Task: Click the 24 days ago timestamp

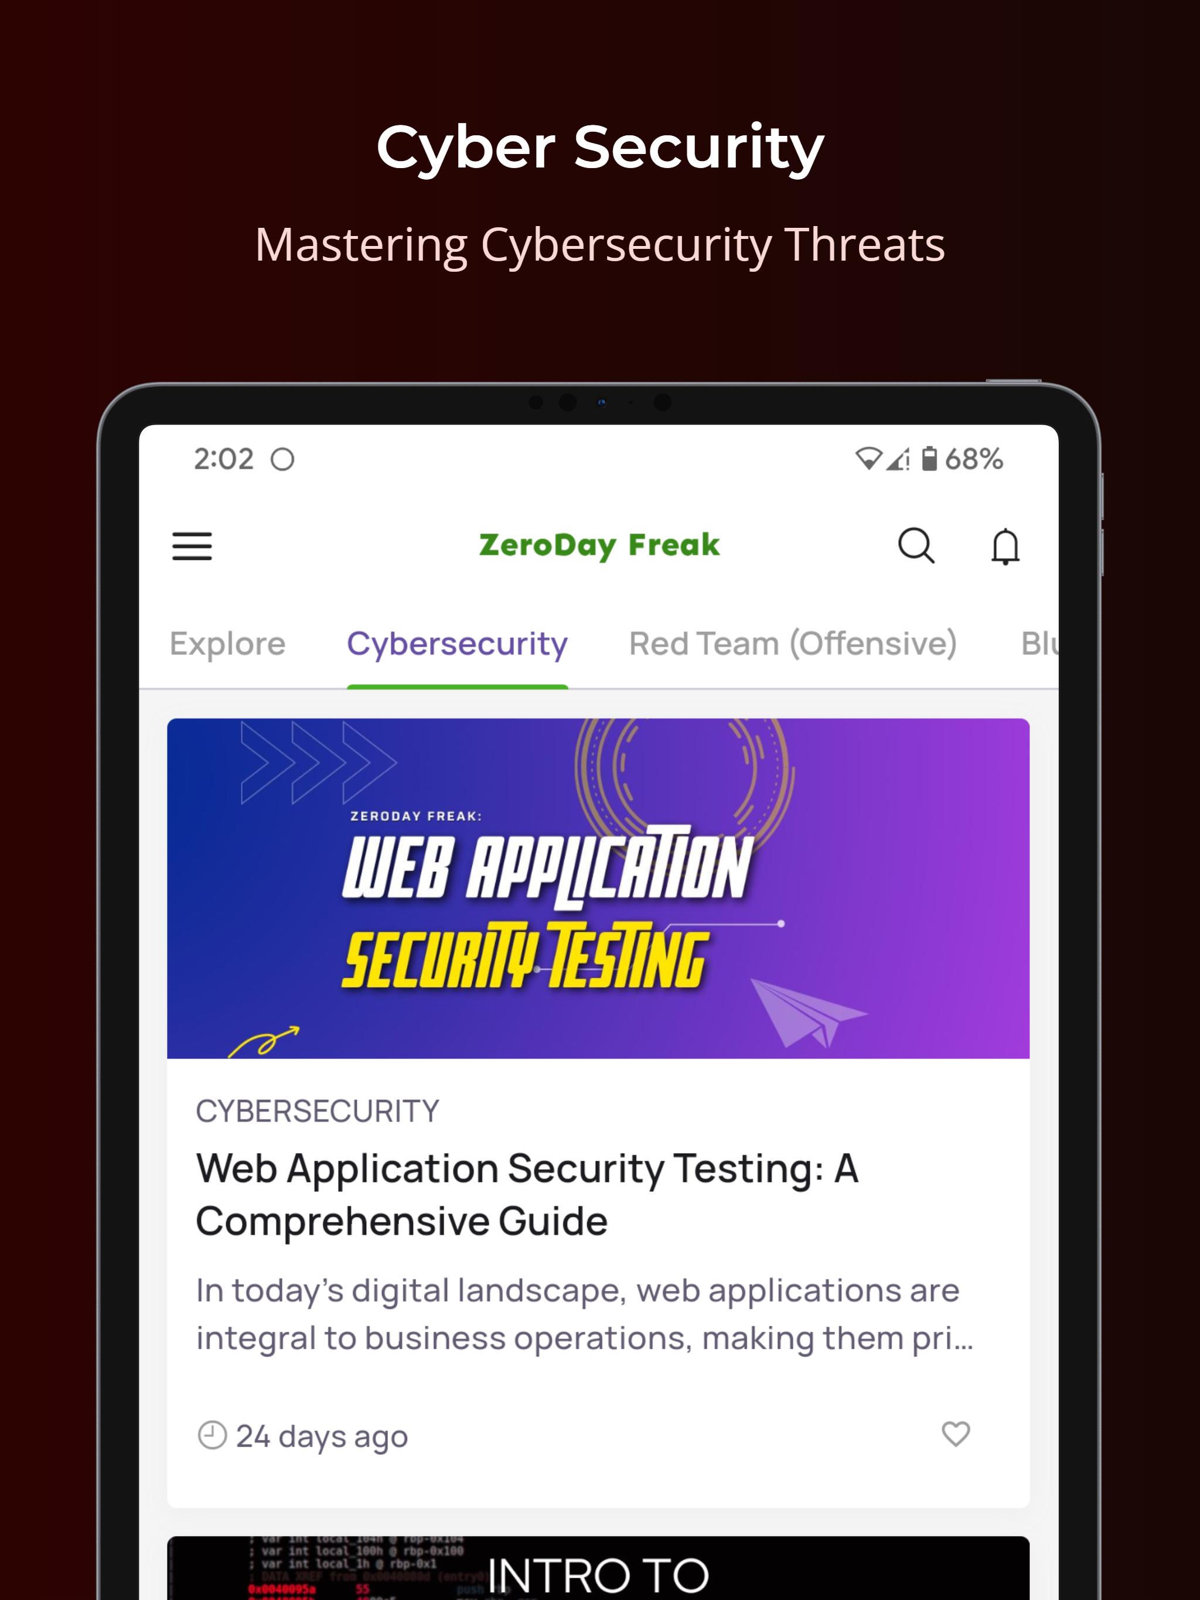Action: [x=322, y=1437]
